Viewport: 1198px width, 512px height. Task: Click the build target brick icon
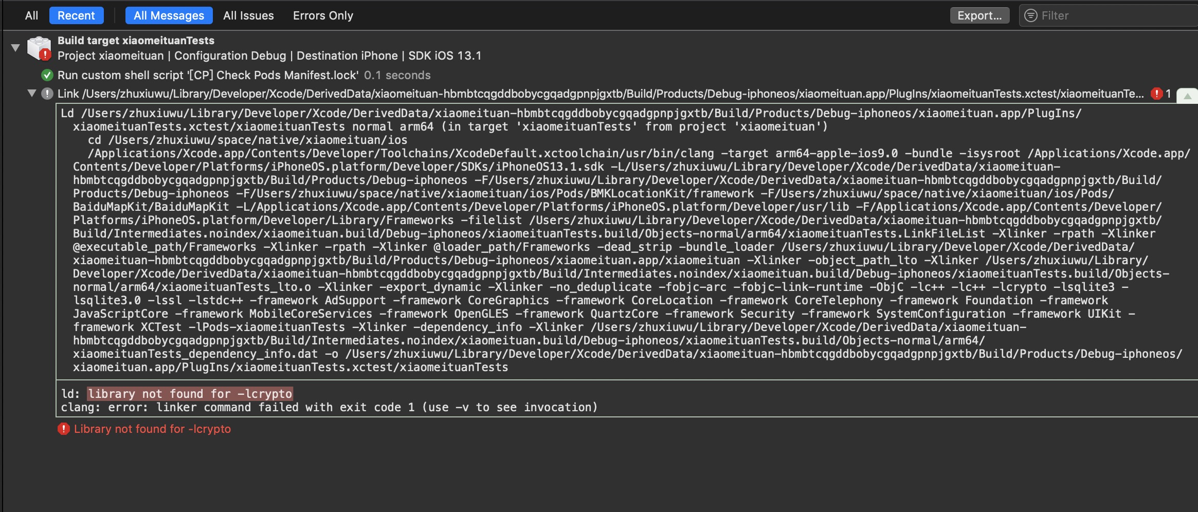point(36,47)
